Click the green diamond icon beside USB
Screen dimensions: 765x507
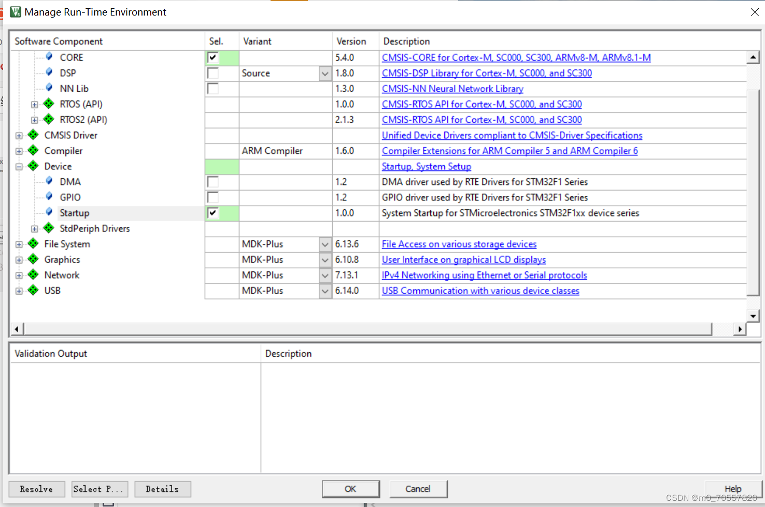tap(33, 290)
